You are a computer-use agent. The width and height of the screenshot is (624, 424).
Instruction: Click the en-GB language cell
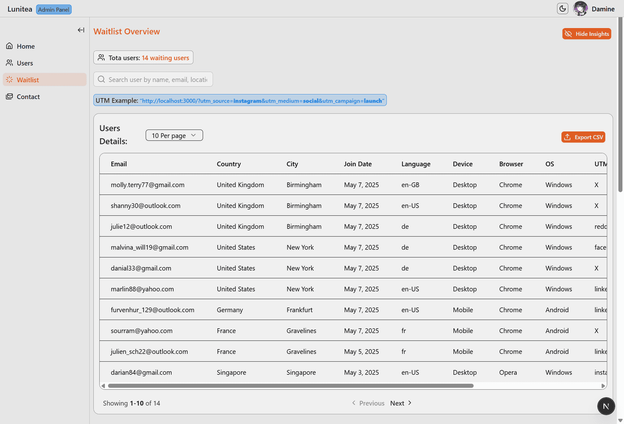tap(410, 185)
